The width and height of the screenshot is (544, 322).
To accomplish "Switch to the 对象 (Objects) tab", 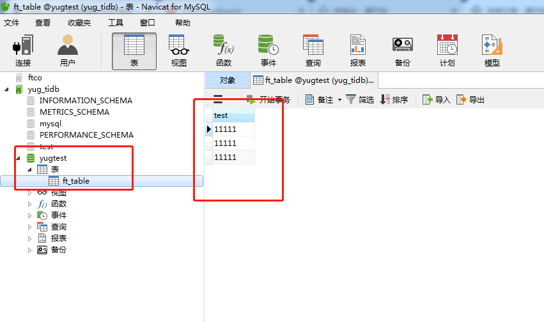I will click(228, 80).
